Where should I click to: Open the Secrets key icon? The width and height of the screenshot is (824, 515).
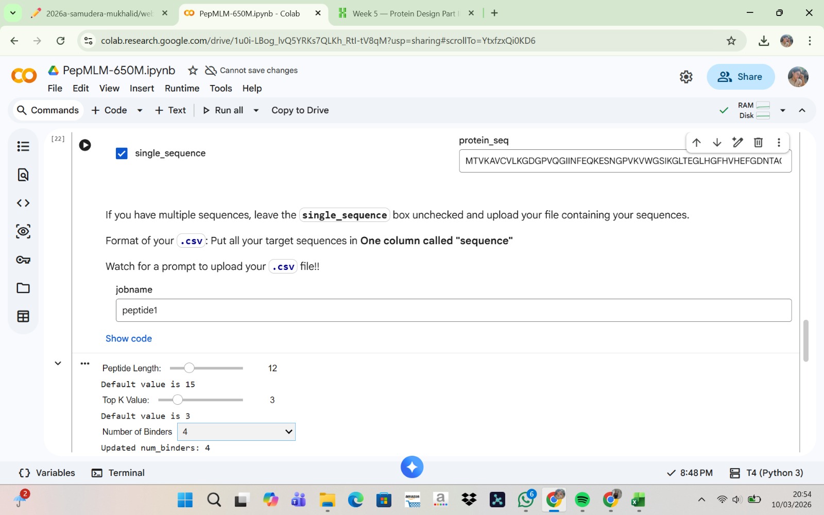[23, 260]
